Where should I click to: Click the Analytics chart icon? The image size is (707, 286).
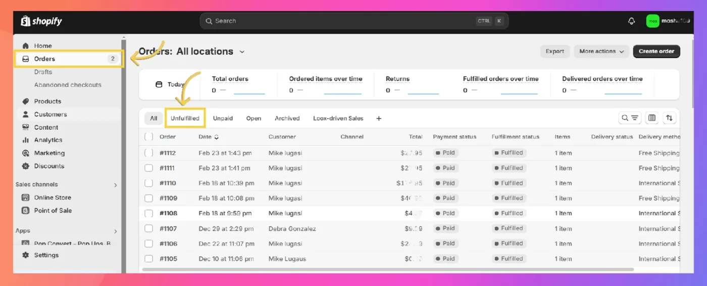pos(26,140)
